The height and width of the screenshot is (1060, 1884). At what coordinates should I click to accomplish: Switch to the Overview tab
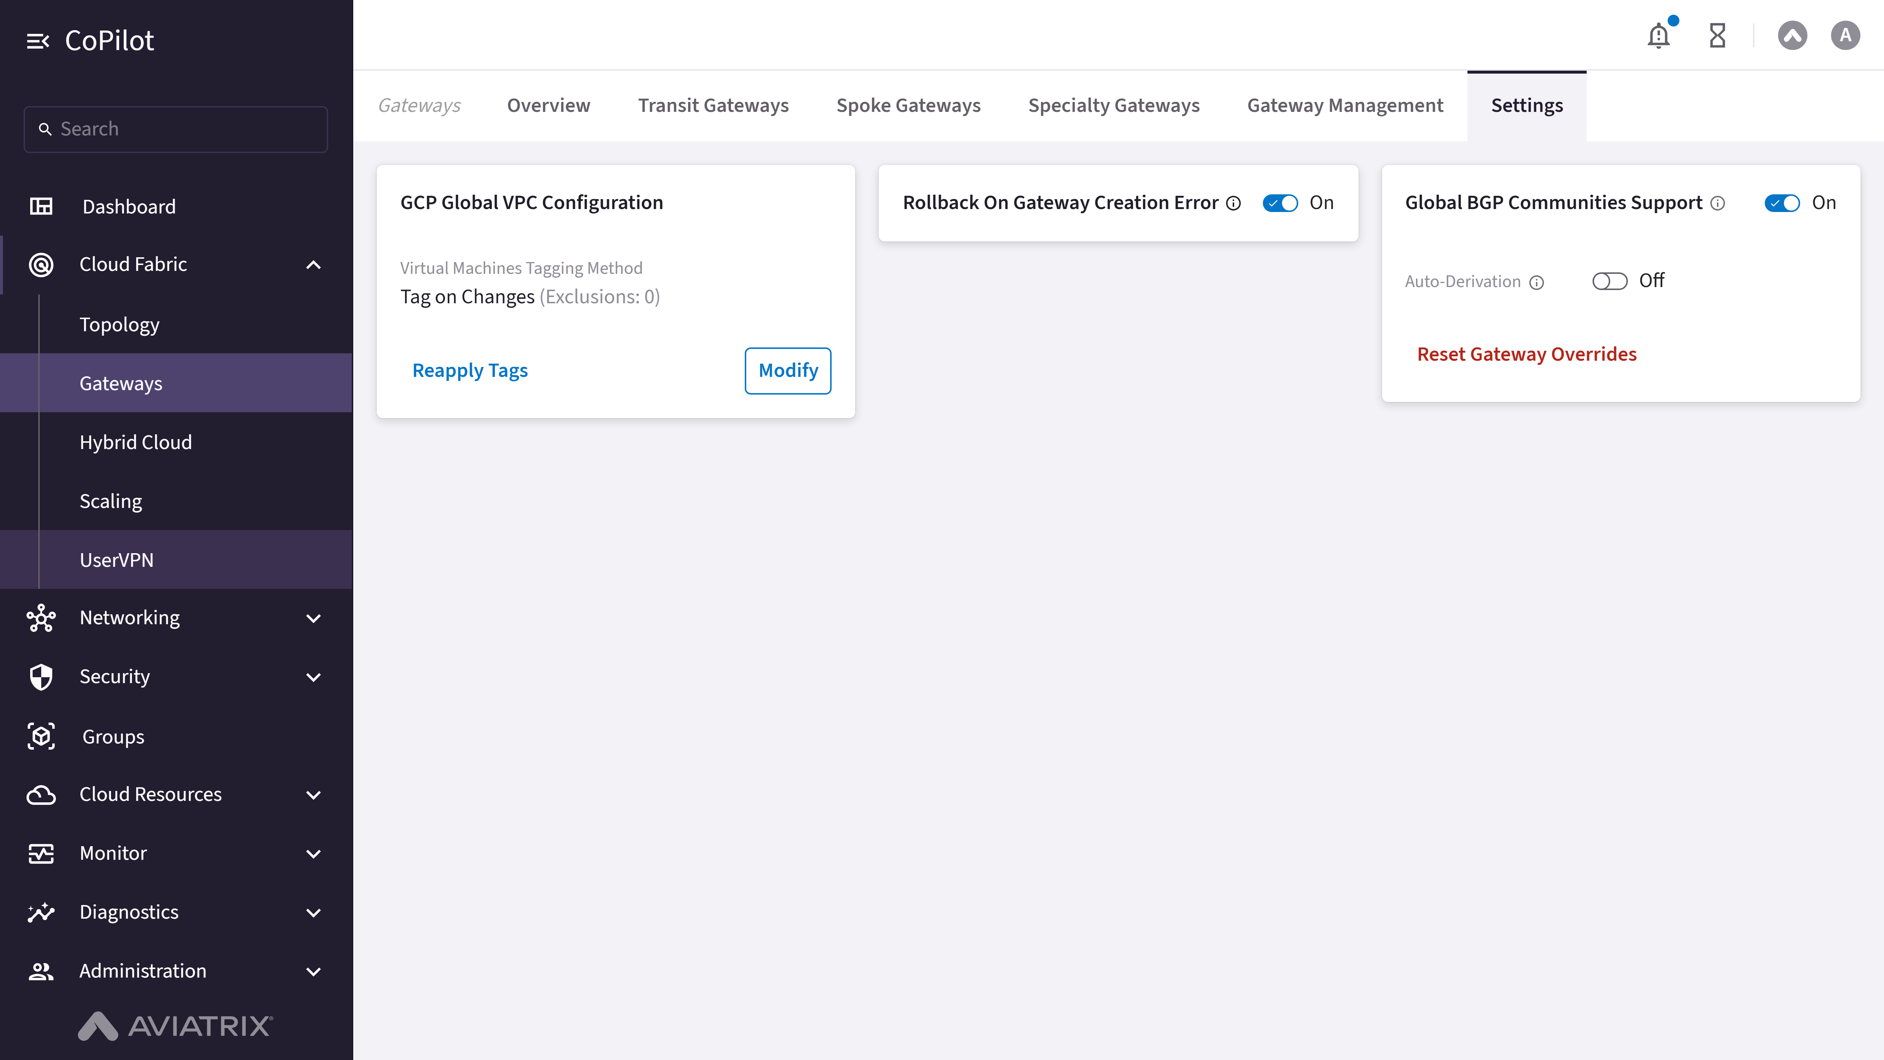pos(549,105)
